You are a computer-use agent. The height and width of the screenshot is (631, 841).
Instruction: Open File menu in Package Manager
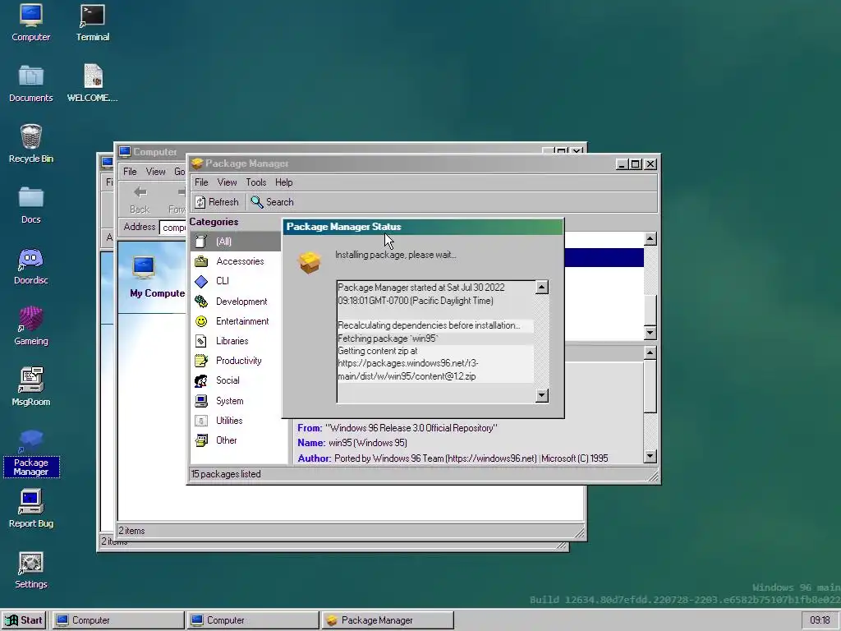point(201,182)
